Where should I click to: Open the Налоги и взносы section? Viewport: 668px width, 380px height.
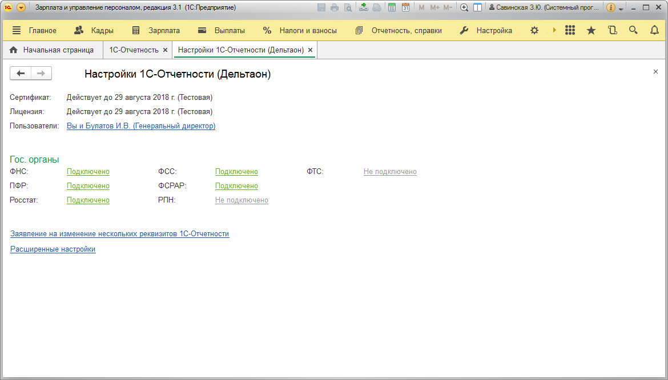click(x=300, y=30)
